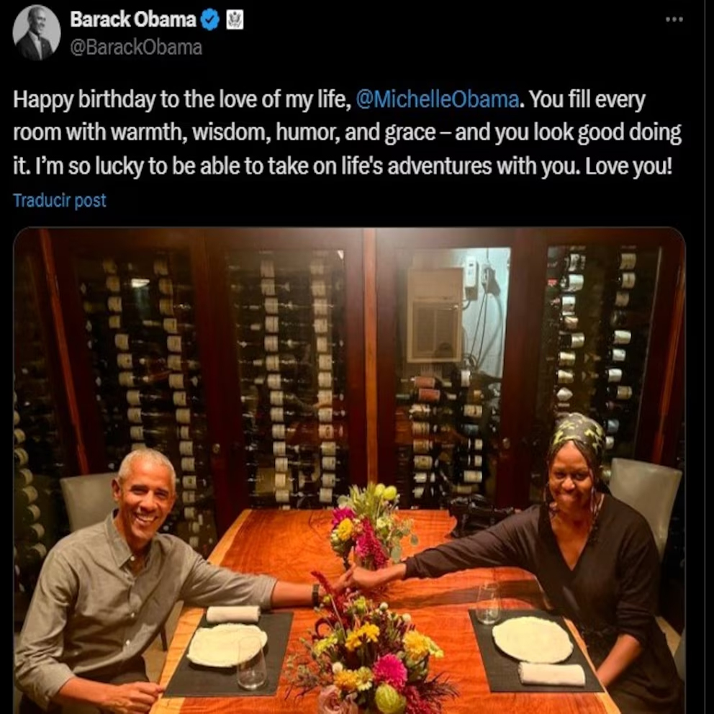This screenshot has width=714, height=714.
Task: Click the wall air conditioner unit in photo
Action: [435, 315]
